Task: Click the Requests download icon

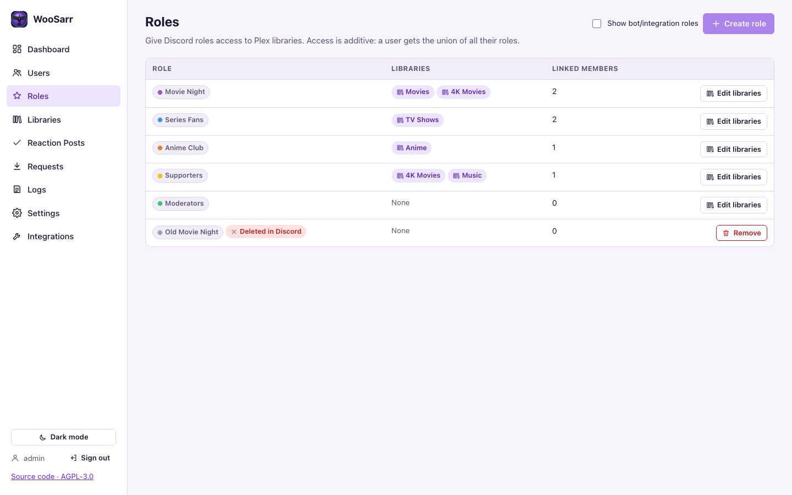Action: point(17,166)
